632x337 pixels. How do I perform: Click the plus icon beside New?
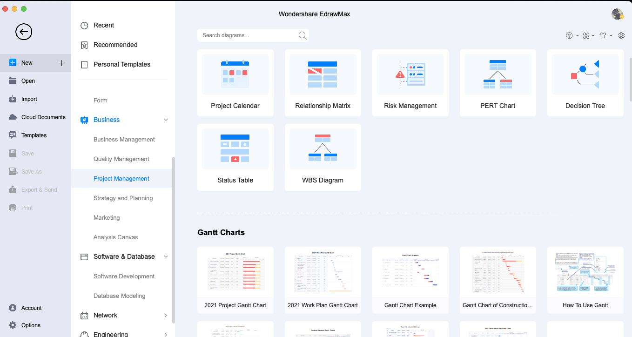[x=61, y=63]
